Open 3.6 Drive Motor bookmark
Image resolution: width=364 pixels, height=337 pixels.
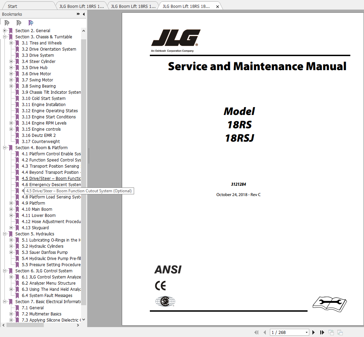(37, 74)
